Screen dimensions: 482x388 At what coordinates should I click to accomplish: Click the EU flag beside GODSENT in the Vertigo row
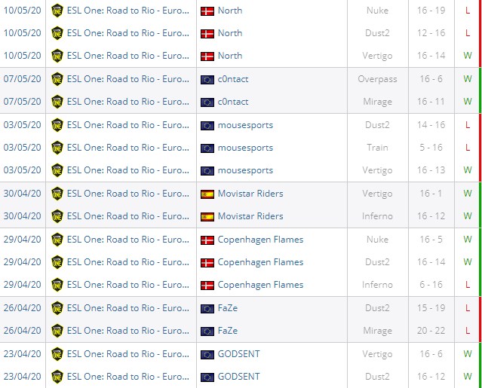click(x=207, y=353)
